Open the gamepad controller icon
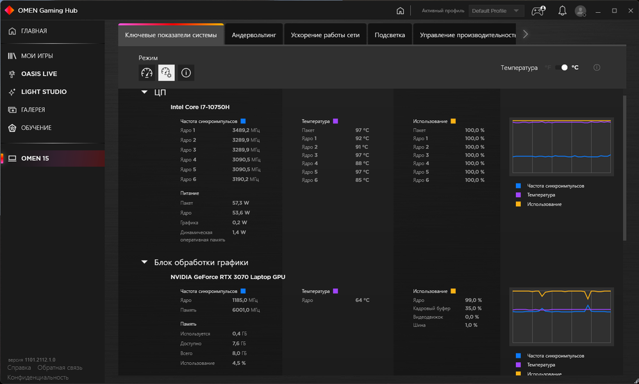Image resolution: width=639 pixels, height=384 pixels. [538, 11]
